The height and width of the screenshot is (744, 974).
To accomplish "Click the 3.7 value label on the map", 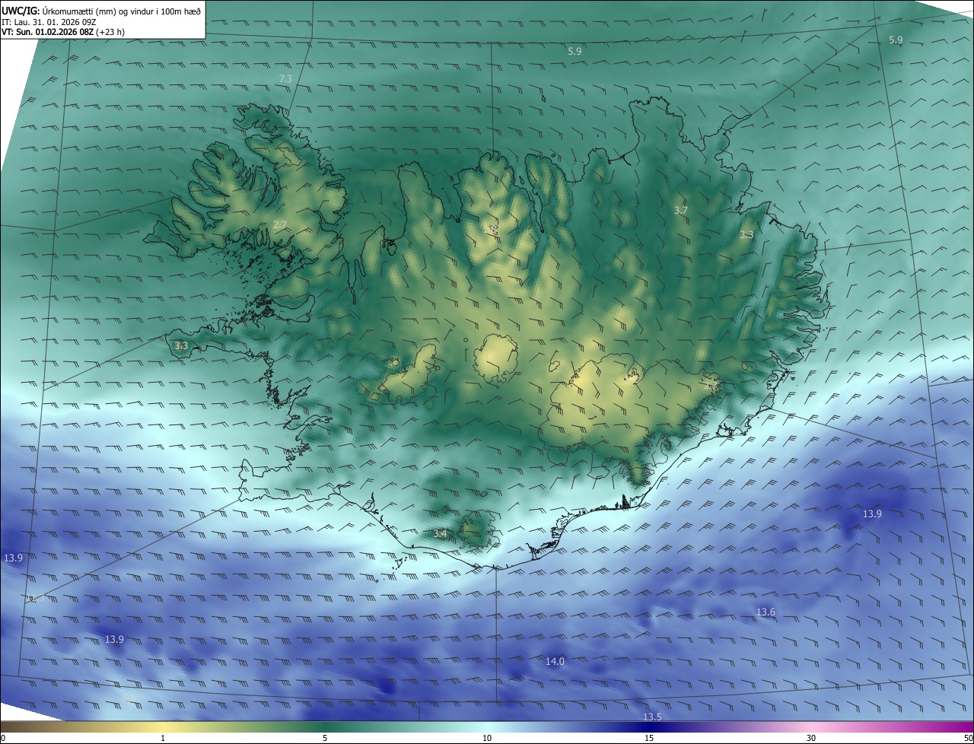I will pyautogui.click(x=681, y=210).
